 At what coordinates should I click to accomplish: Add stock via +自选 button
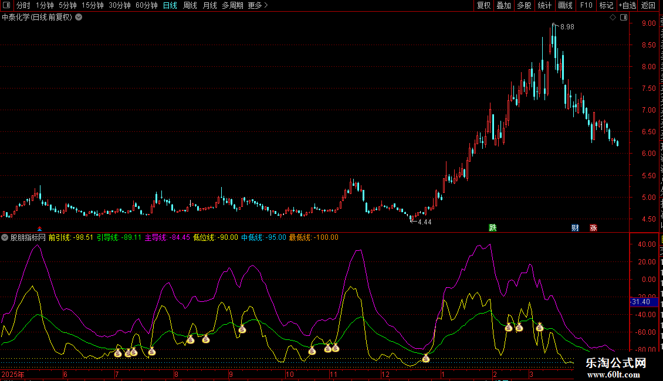[627, 5]
